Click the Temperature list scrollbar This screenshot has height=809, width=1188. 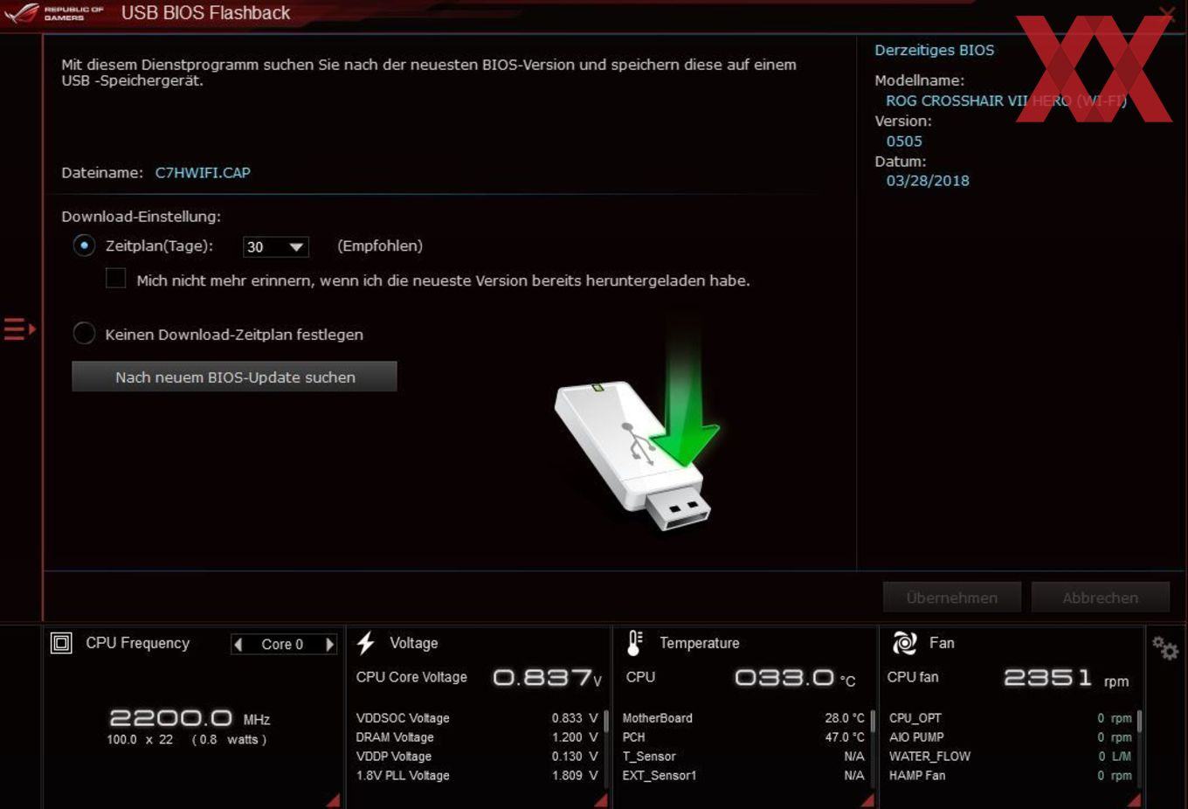click(872, 722)
